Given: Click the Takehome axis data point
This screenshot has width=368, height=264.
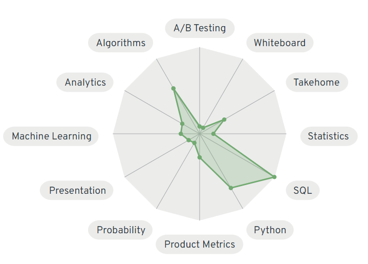Looking at the screenshot, I should click(x=224, y=119).
